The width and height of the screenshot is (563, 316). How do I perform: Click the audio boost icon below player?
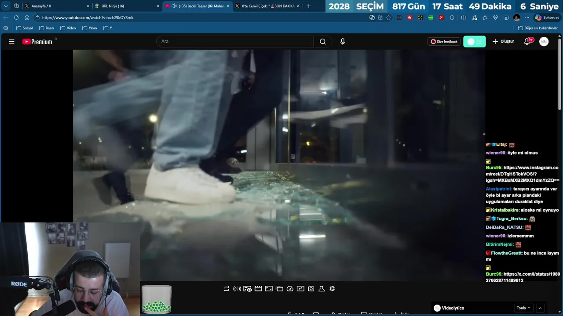237,289
